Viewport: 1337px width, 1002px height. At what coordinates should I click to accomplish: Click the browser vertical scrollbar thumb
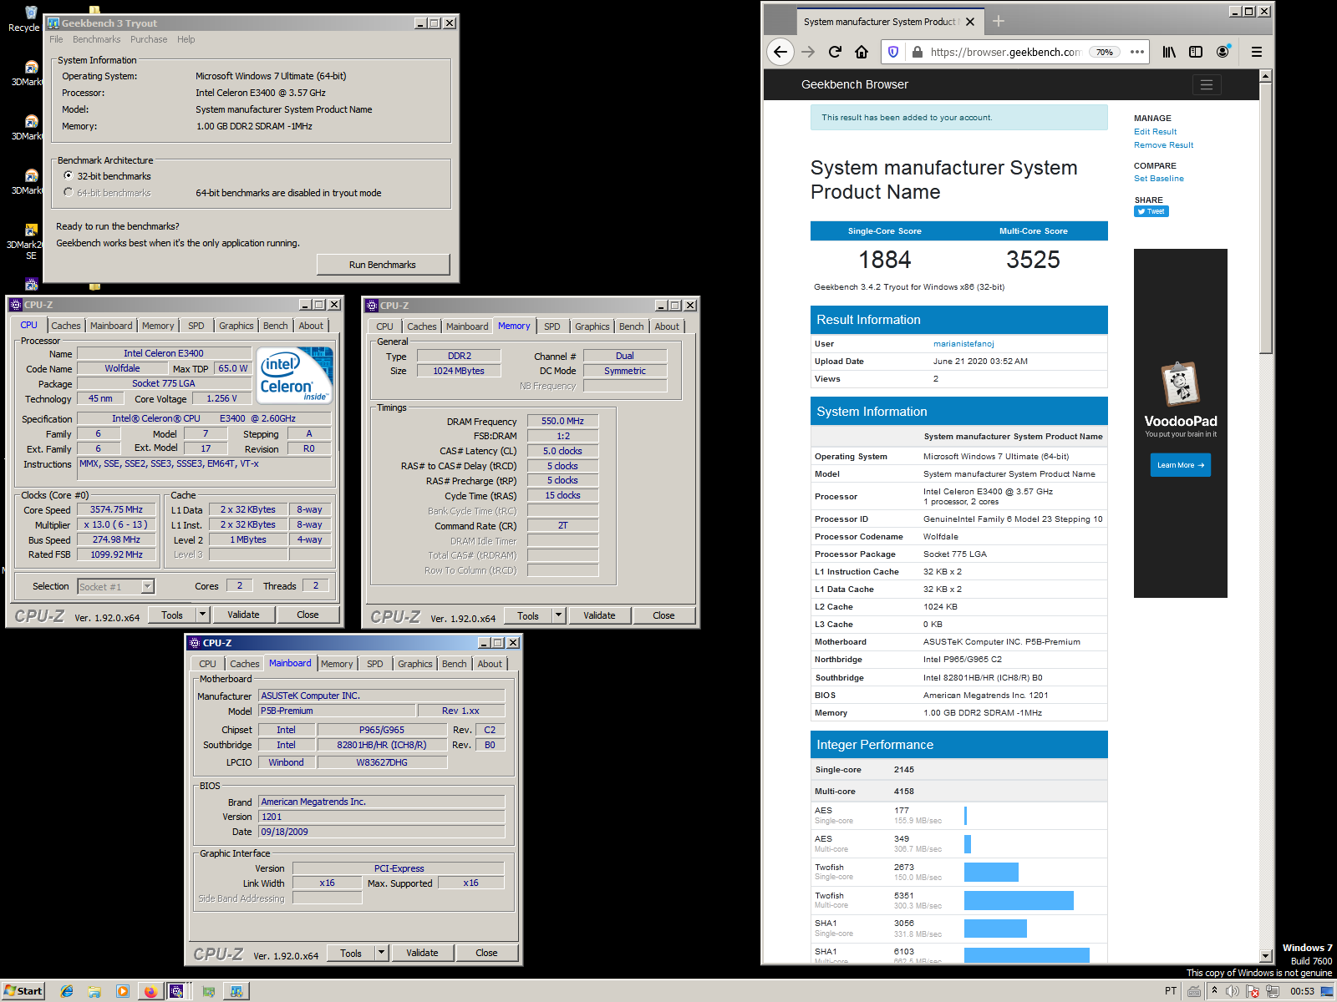pos(1265,217)
